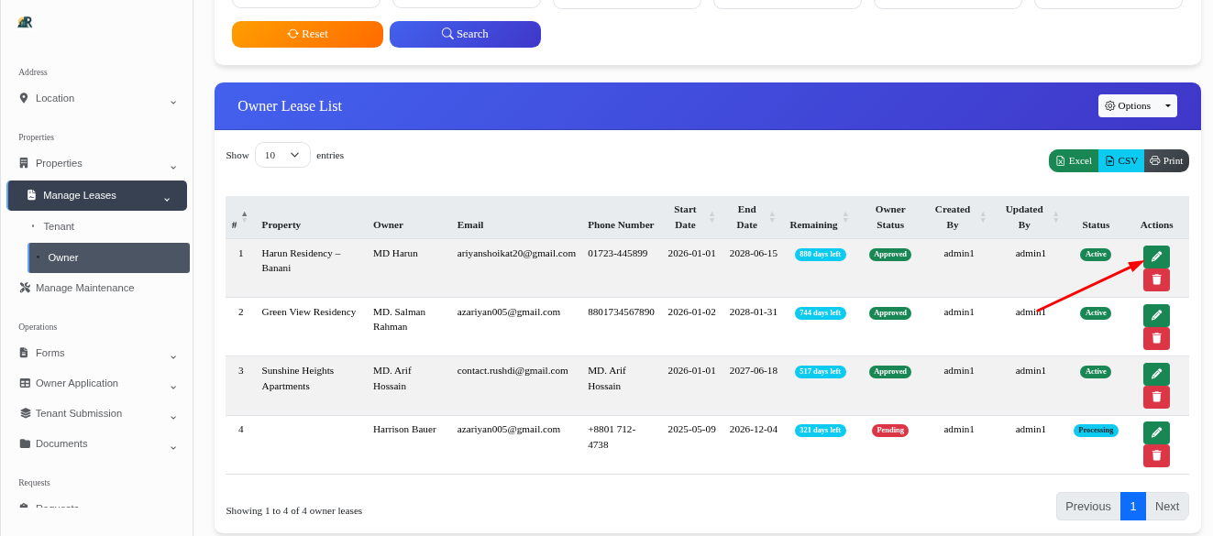Delete the Harun Residency lease row
This screenshot has height=536, width=1213.
(1156, 280)
